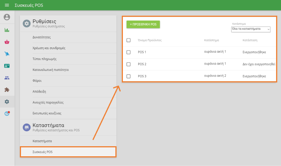Toggle the select-all checkbox in table header

click(129, 40)
